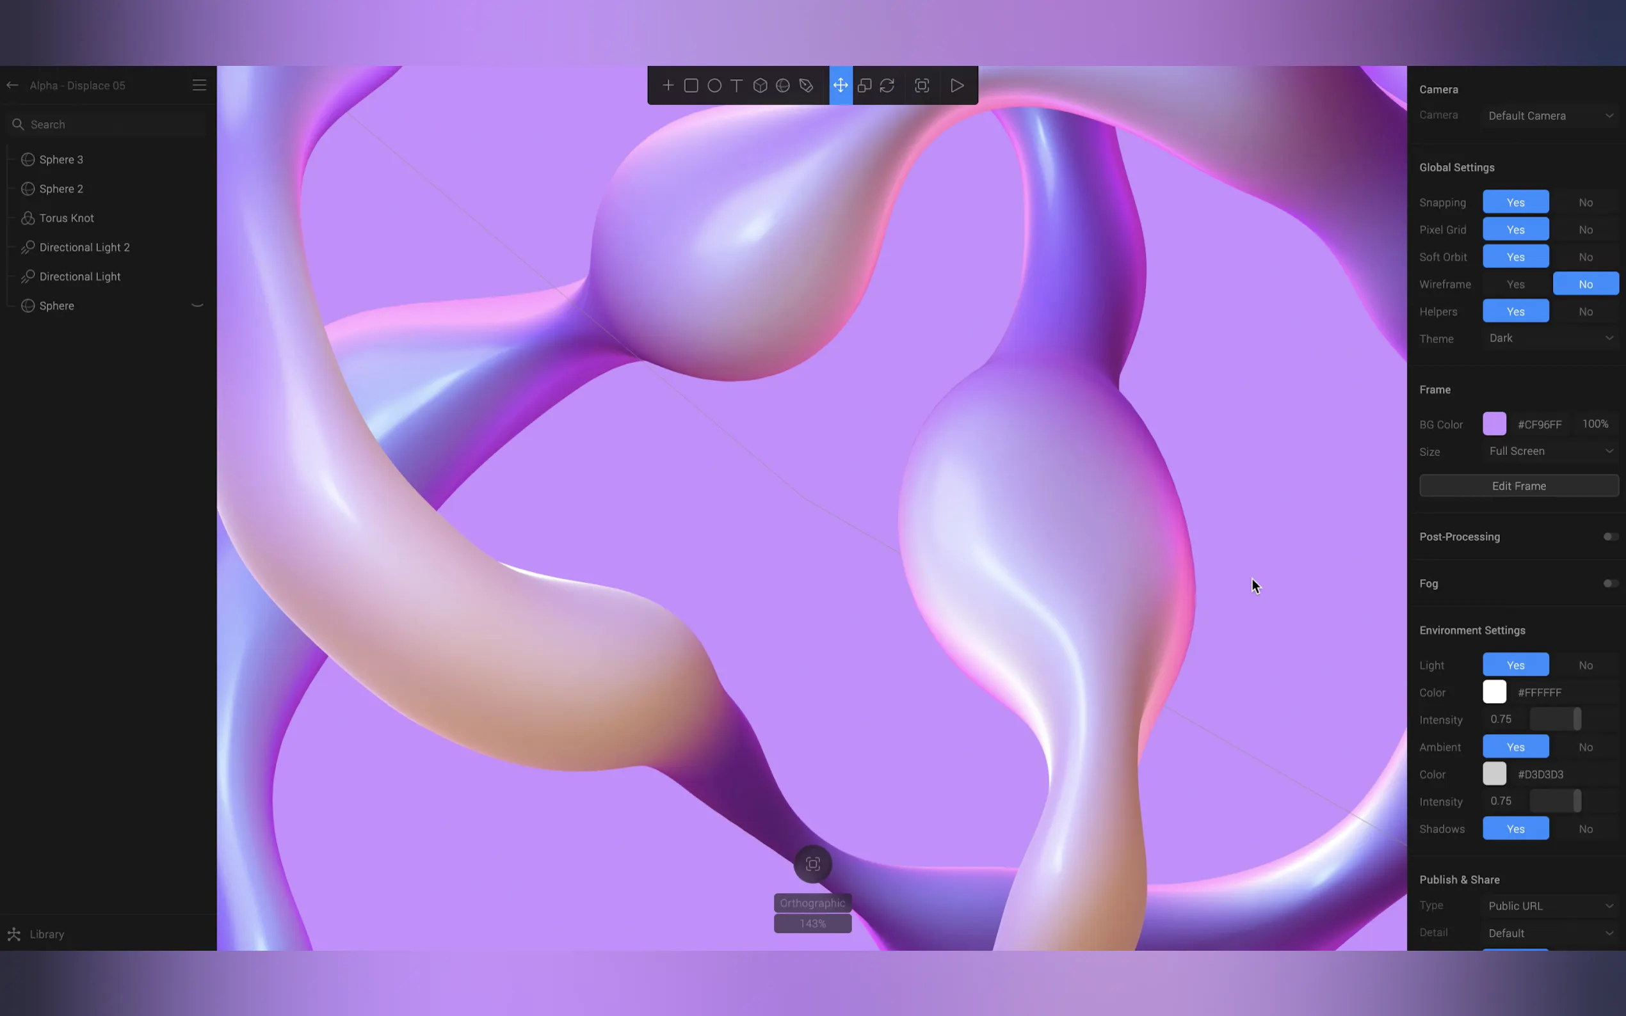
Task: Click the Edit Frame button
Action: [x=1518, y=486]
